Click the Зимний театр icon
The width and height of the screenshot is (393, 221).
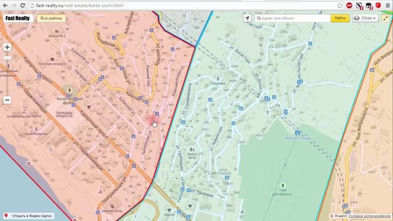pyautogui.click(x=112, y=206)
